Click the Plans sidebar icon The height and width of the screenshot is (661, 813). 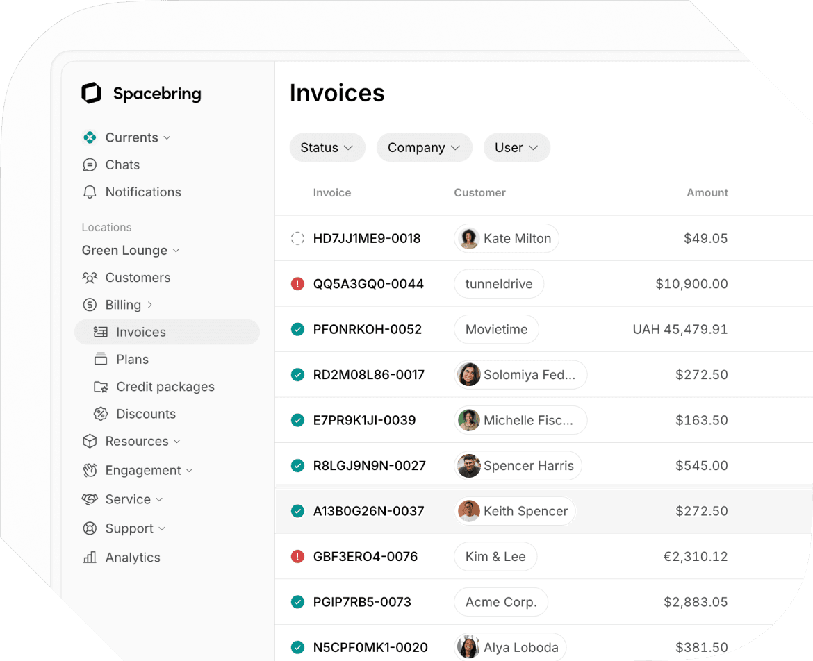pyautogui.click(x=101, y=360)
